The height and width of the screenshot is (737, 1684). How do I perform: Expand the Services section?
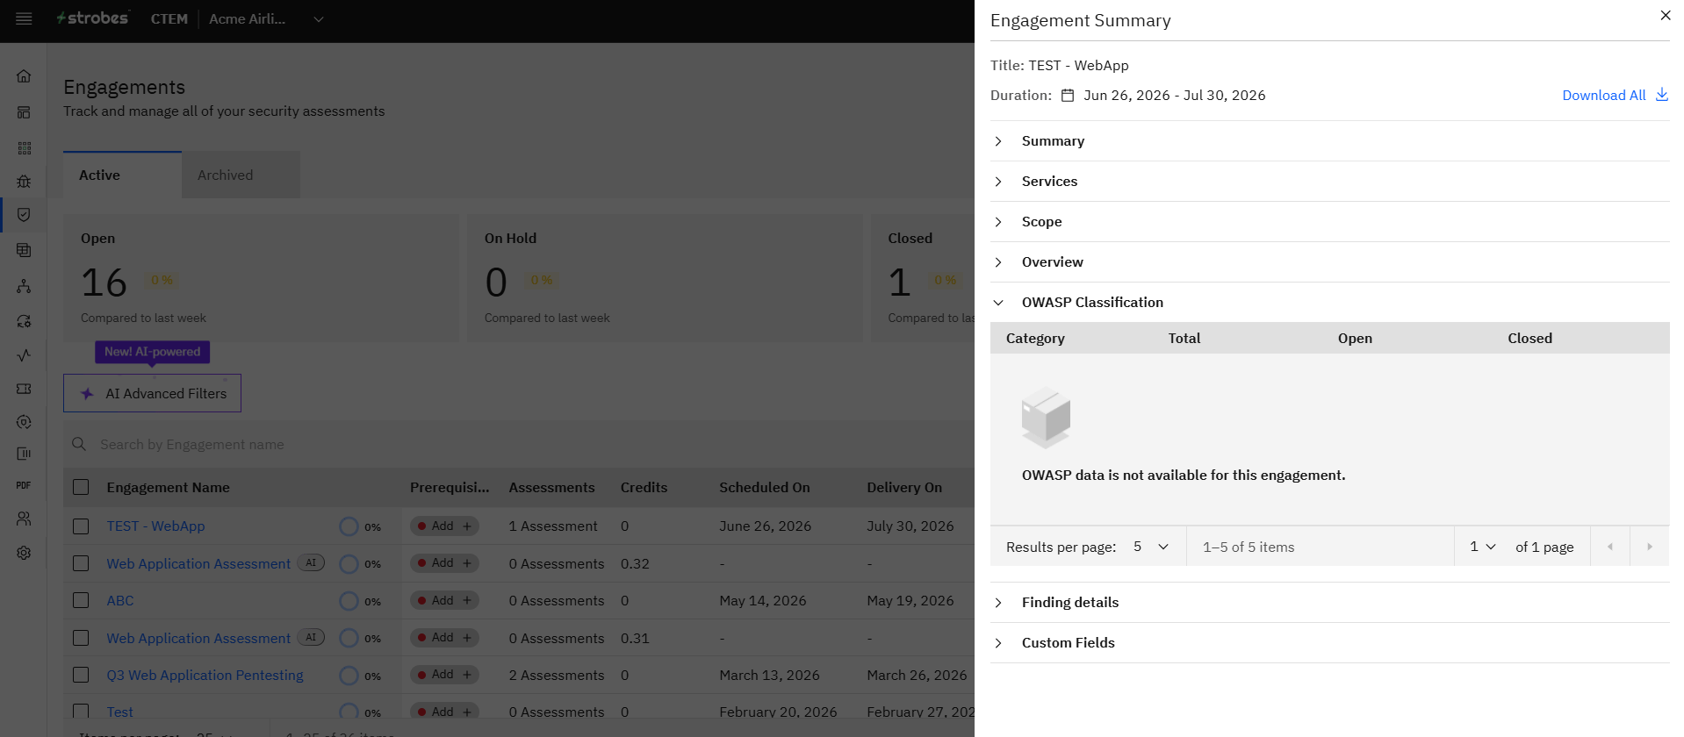tap(1329, 182)
